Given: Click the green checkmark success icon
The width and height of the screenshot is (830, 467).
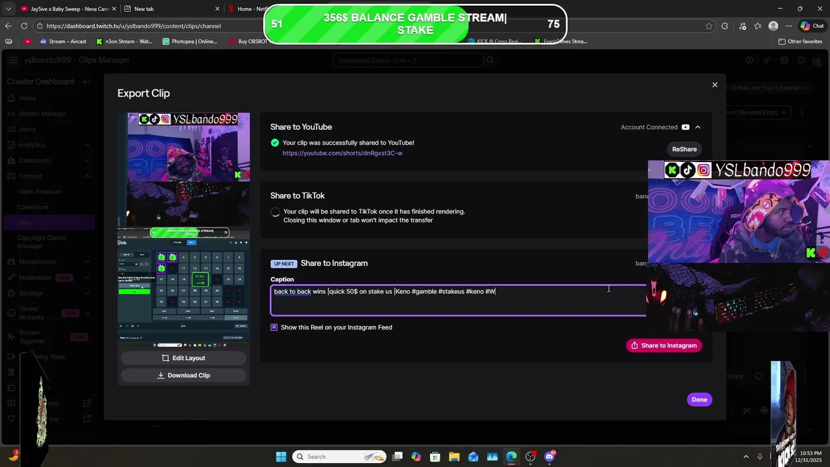Looking at the screenshot, I should tap(275, 143).
